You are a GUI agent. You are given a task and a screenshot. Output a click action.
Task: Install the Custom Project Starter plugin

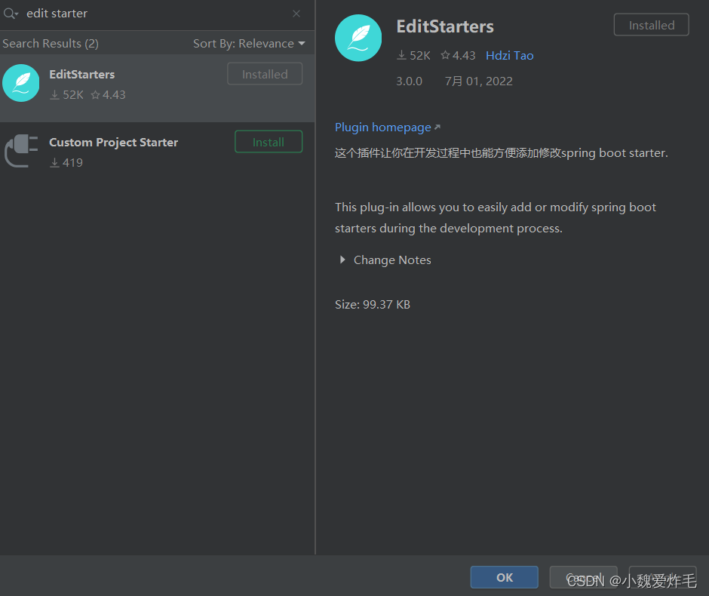click(x=269, y=142)
